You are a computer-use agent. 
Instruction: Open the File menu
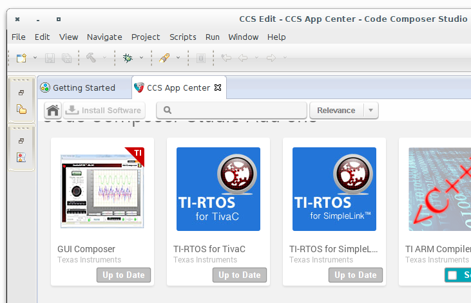(x=18, y=37)
